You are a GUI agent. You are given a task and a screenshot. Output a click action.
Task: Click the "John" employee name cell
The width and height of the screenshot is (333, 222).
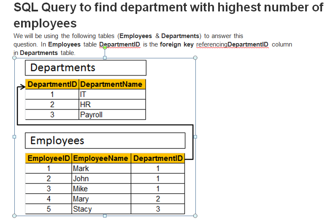tap(101, 178)
